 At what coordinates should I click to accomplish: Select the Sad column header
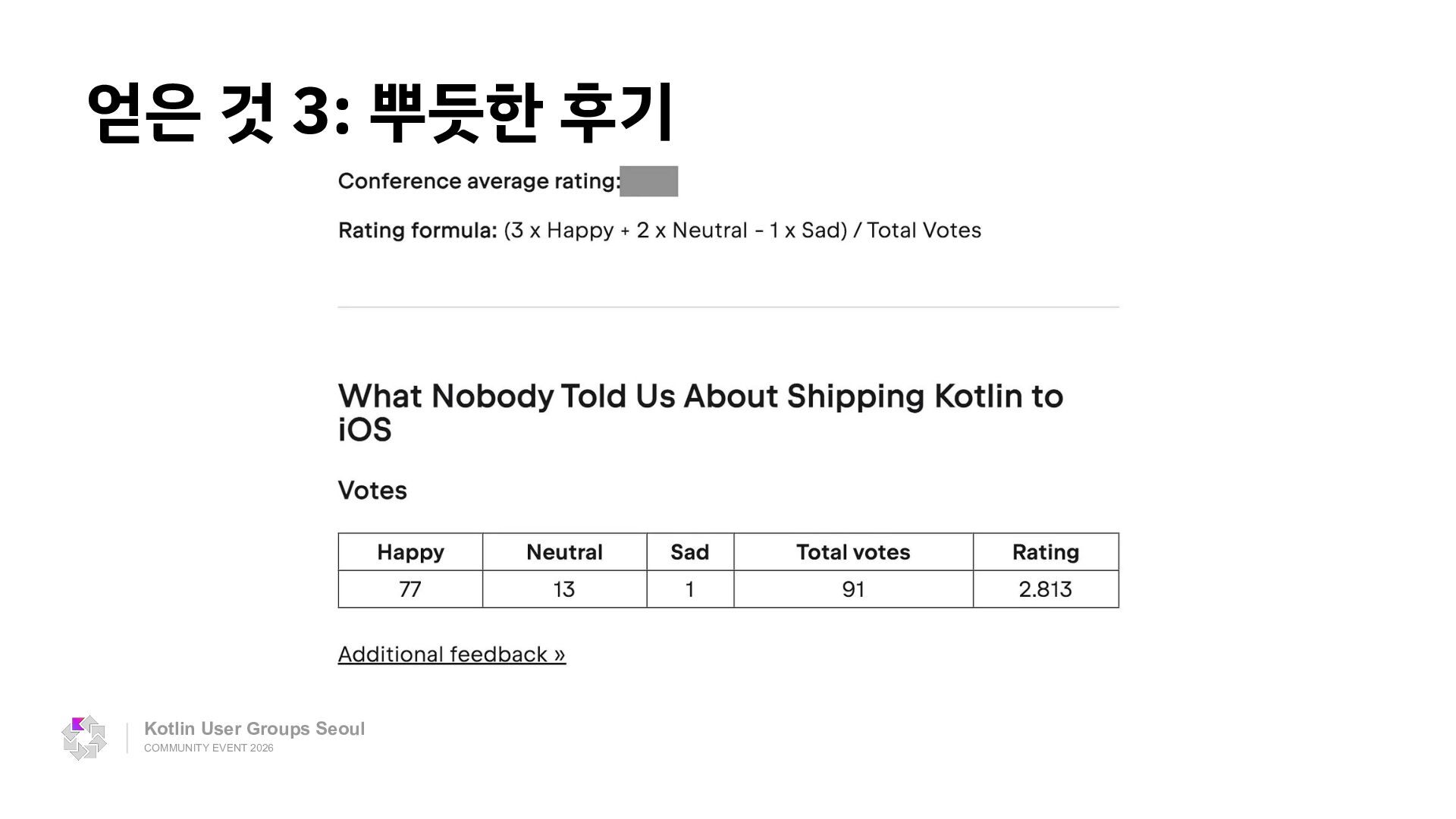[x=690, y=552]
